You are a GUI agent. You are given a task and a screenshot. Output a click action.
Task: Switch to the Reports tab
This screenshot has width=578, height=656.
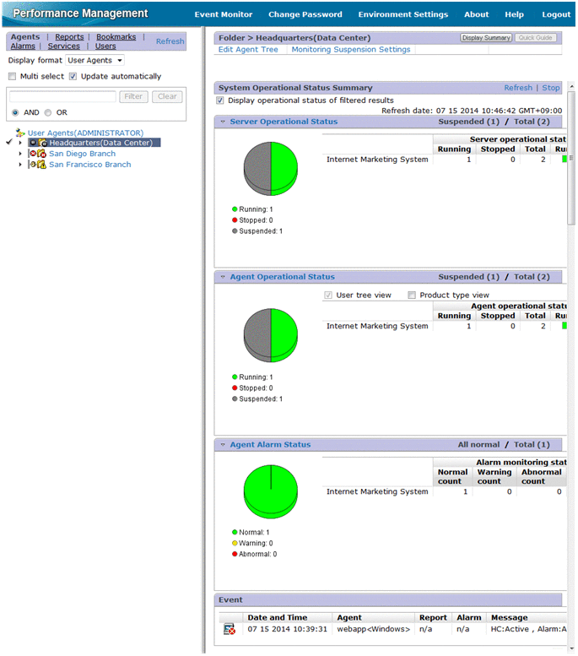pos(69,37)
